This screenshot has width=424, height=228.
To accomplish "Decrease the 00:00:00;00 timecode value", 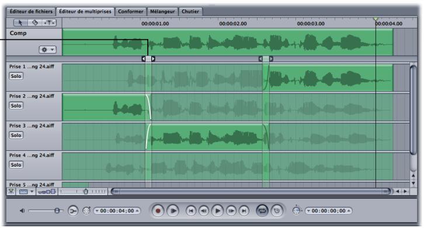I will 308,211.
